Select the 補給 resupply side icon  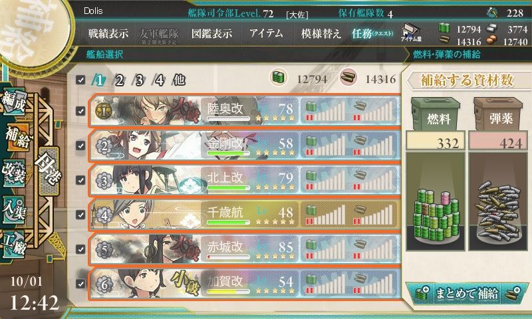pos(16,137)
